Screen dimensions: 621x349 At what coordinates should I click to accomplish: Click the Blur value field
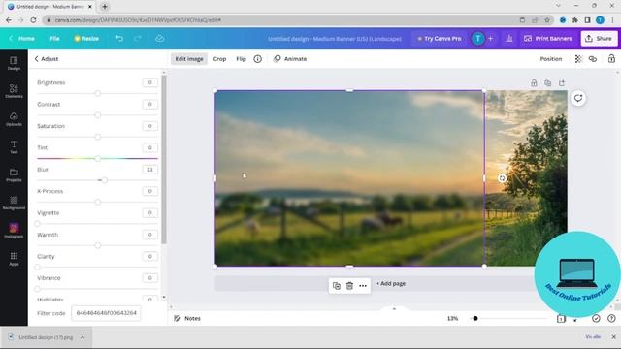[x=149, y=170]
